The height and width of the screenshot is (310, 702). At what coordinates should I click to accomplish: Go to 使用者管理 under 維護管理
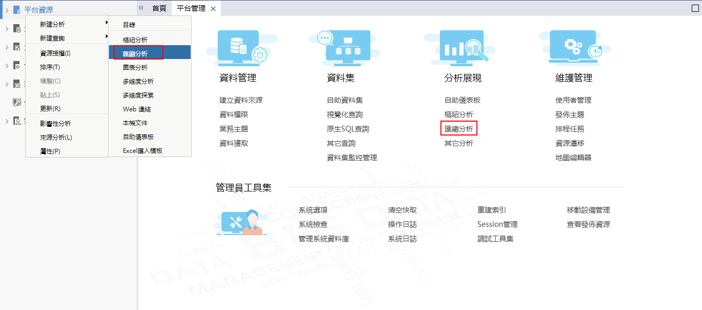573,100
